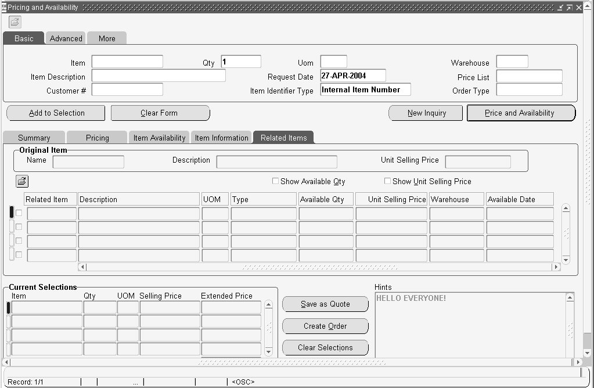
Task: Click into the Customer # field
Action: (127, 90)
